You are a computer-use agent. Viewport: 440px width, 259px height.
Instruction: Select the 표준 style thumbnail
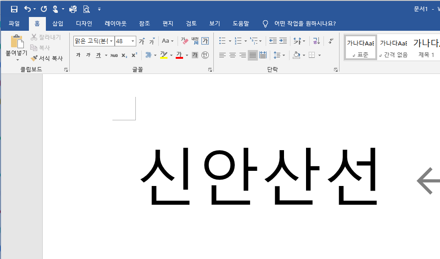360,47
